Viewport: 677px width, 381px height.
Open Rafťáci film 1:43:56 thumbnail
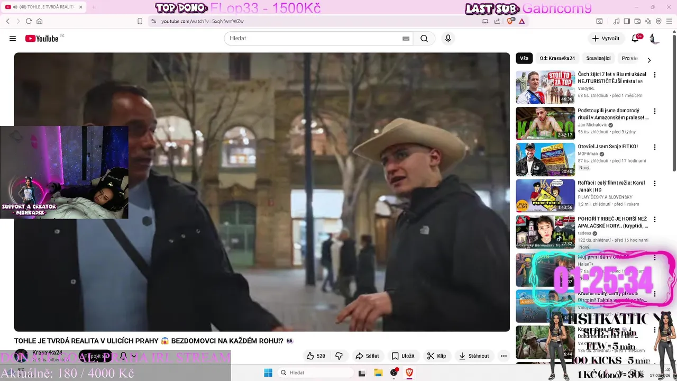pos(545,195)
